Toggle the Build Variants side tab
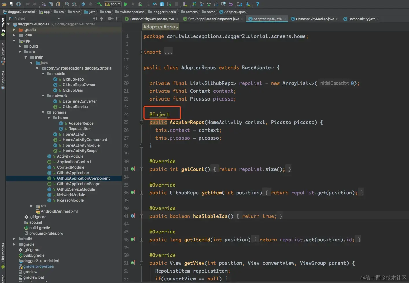409x283 pixels. pos(3,254)
